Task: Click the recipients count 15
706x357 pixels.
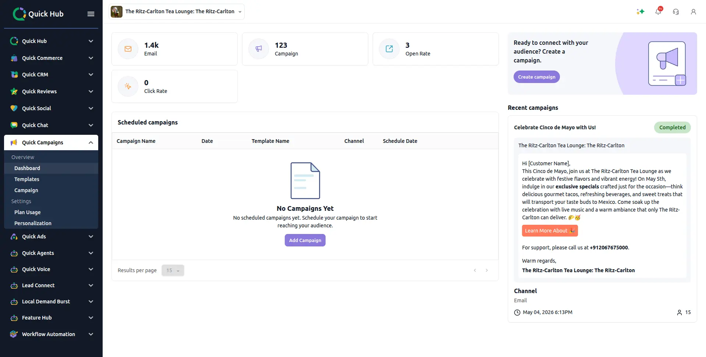Action: tap(688, 312)
